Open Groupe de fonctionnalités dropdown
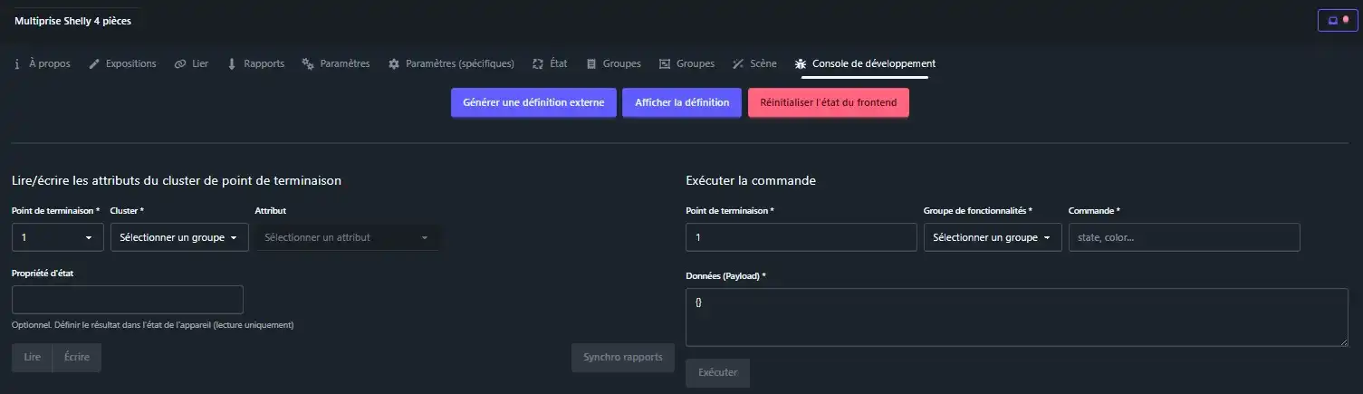The image size is (1363, 394). (x=993, y=237)
